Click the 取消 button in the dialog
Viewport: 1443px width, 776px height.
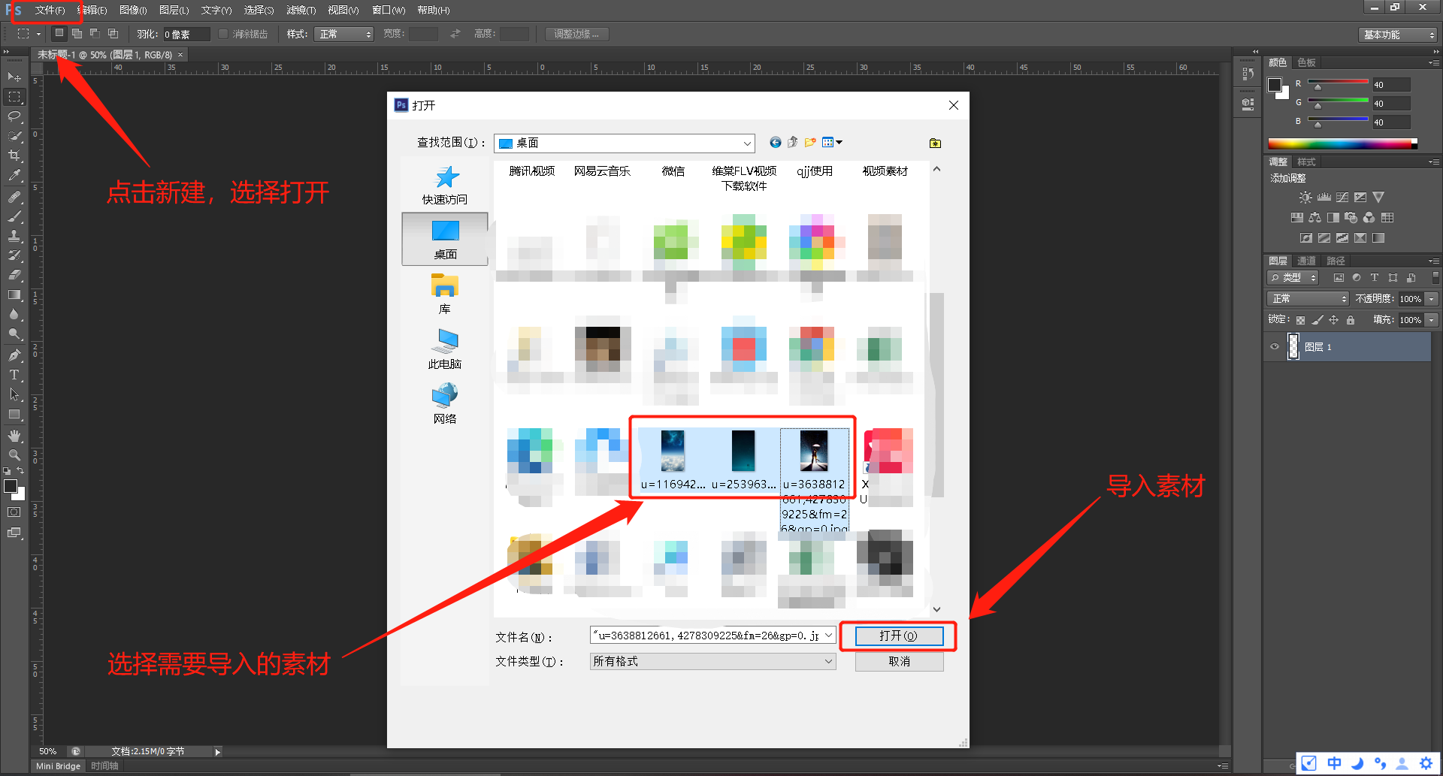click(899, 661)
